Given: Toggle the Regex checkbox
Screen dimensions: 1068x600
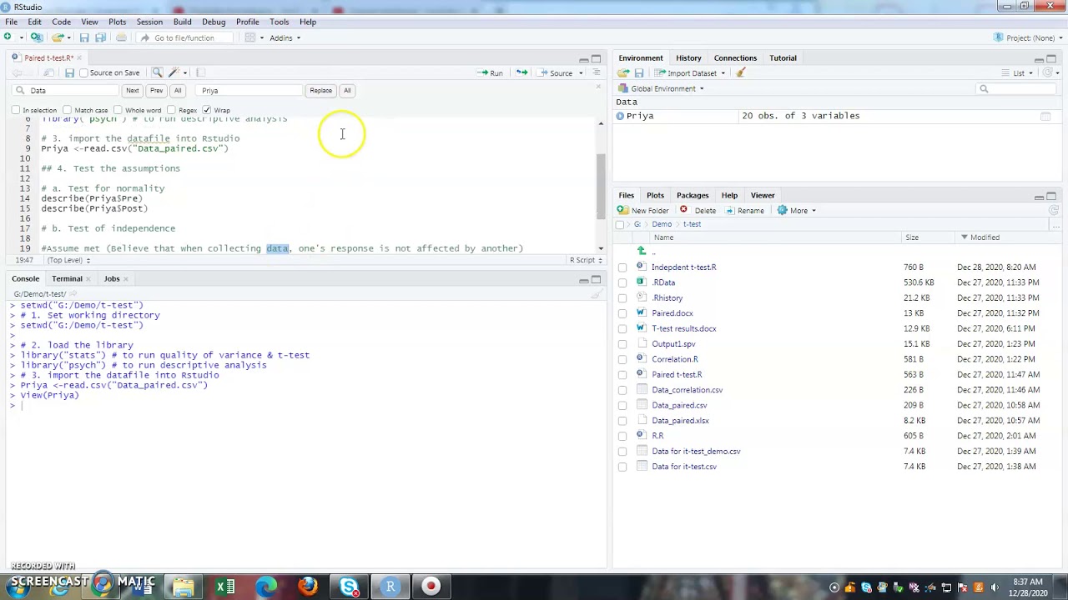Looking at the screenshot, I should (x=171, y=110).
